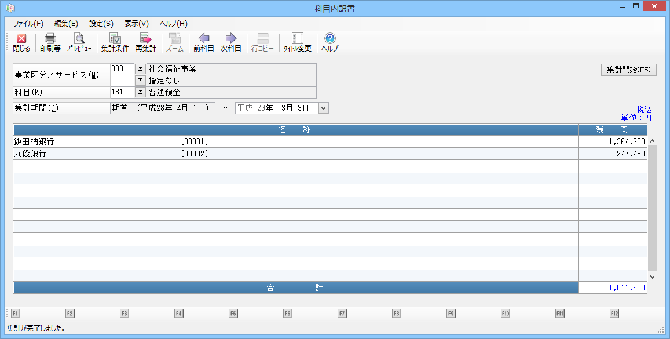
Task: Expand the 科目 131 dropdown arrow
Action: point(140,92)
